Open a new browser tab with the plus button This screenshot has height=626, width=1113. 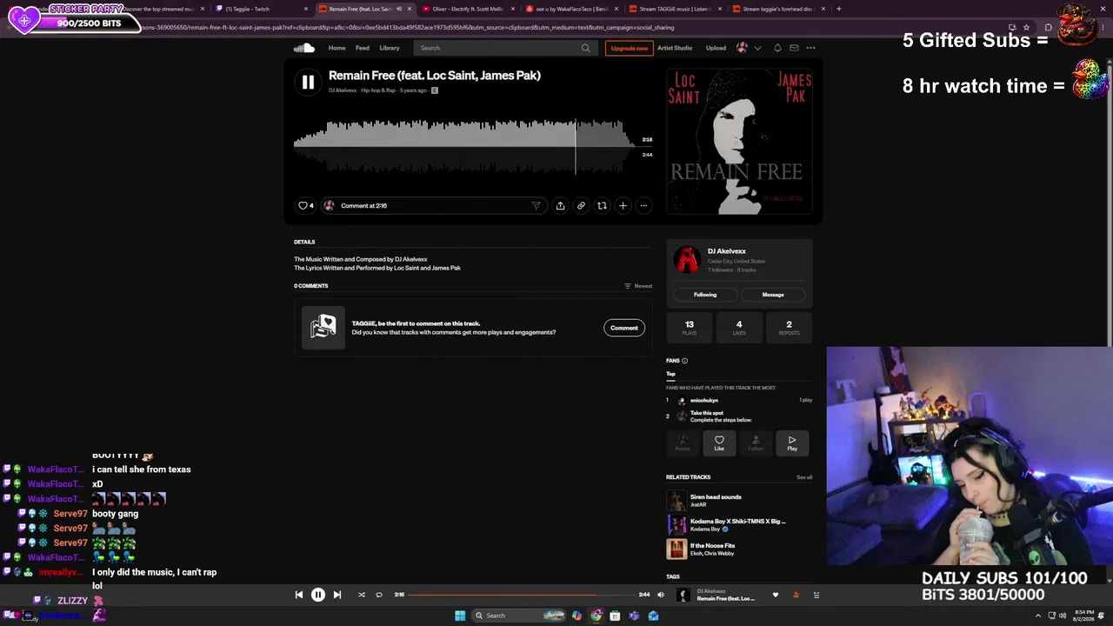pos(838,9)
